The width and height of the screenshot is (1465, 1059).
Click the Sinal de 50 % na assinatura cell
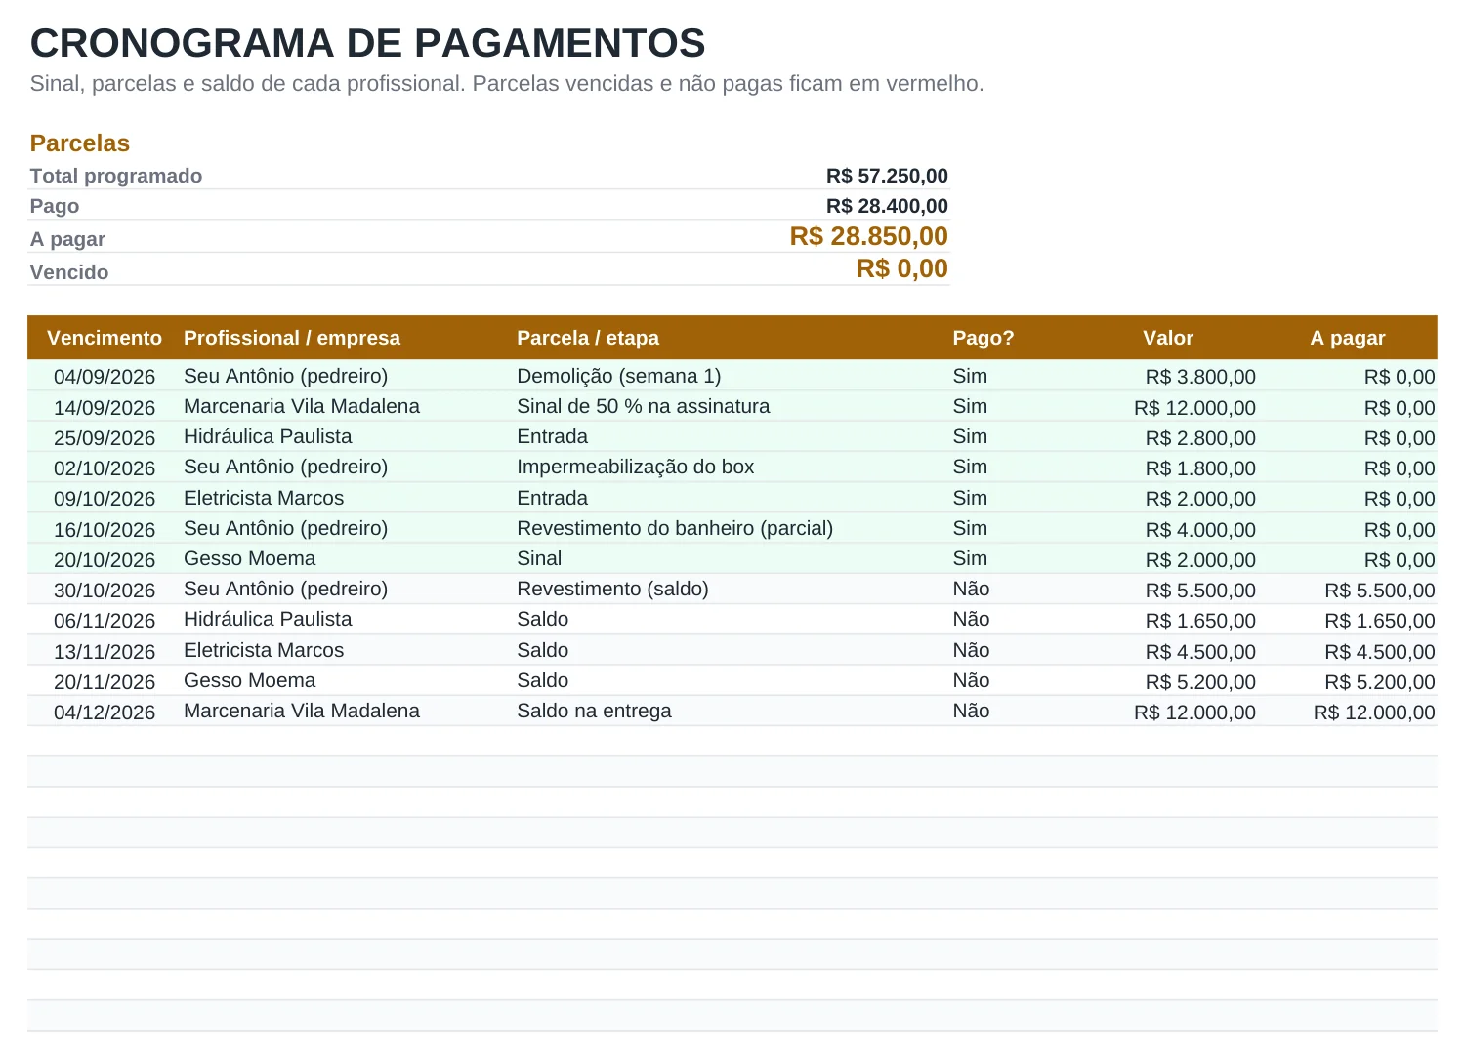(644, 406)
